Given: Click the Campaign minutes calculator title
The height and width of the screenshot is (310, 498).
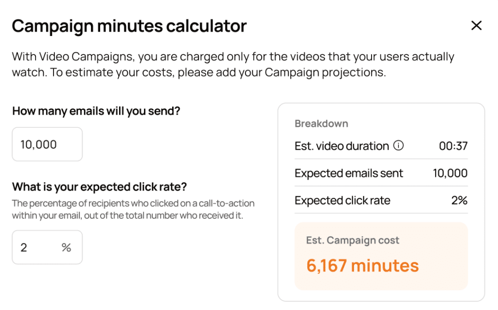Looking at the screenshot, I should point(129,26).
